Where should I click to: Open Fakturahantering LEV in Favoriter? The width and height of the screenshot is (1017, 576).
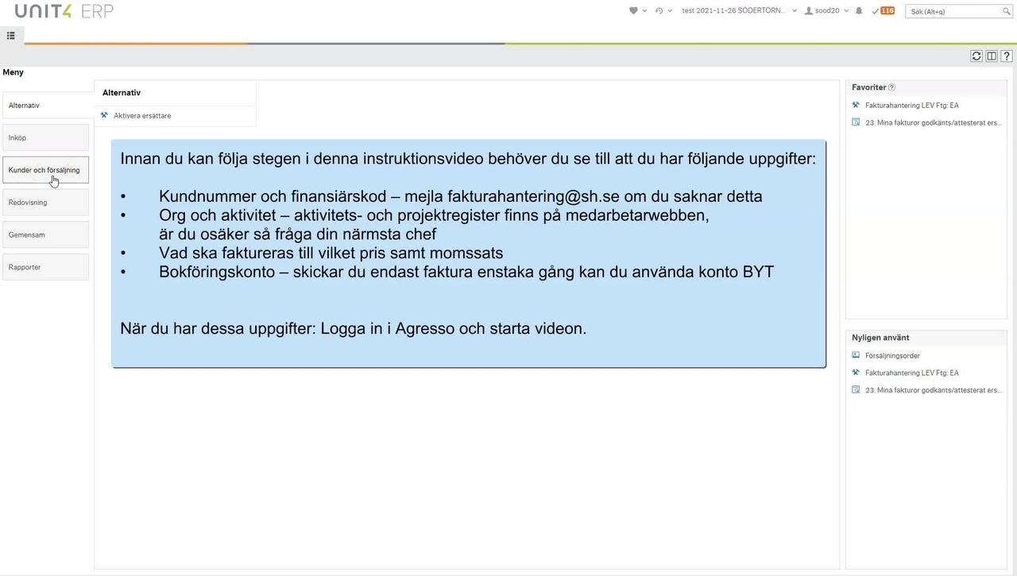click(x=911, y=106)
